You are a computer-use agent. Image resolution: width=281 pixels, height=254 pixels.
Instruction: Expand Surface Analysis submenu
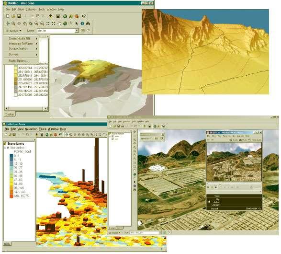pyautogui.click(x=36, y=48)
